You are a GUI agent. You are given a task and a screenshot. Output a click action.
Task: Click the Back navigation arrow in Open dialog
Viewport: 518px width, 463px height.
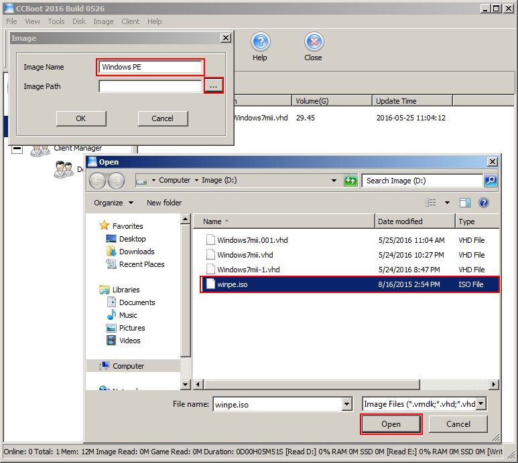97,181
